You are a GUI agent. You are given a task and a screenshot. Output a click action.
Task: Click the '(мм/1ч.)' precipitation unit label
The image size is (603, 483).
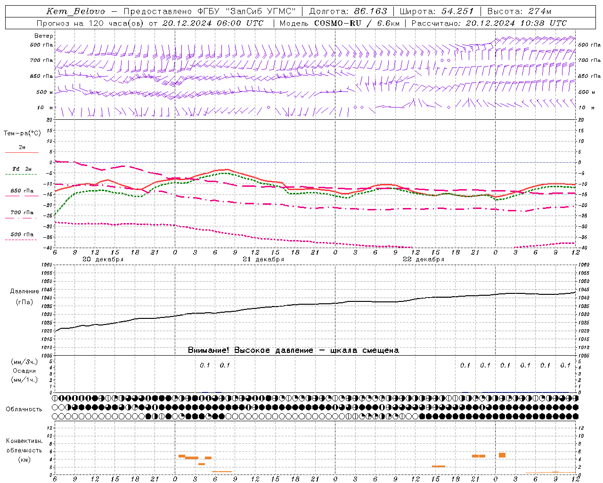pyautogui.click(x=24, y=380)
